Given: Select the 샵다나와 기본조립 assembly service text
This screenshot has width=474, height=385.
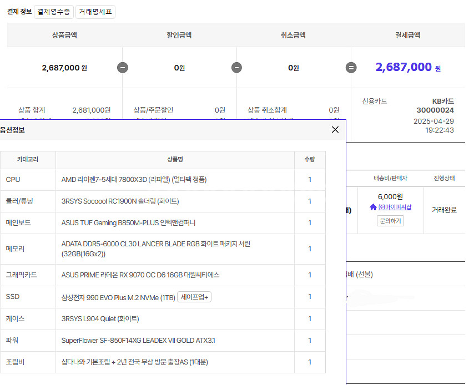Looking at the screenshot, I should [134, 362].
